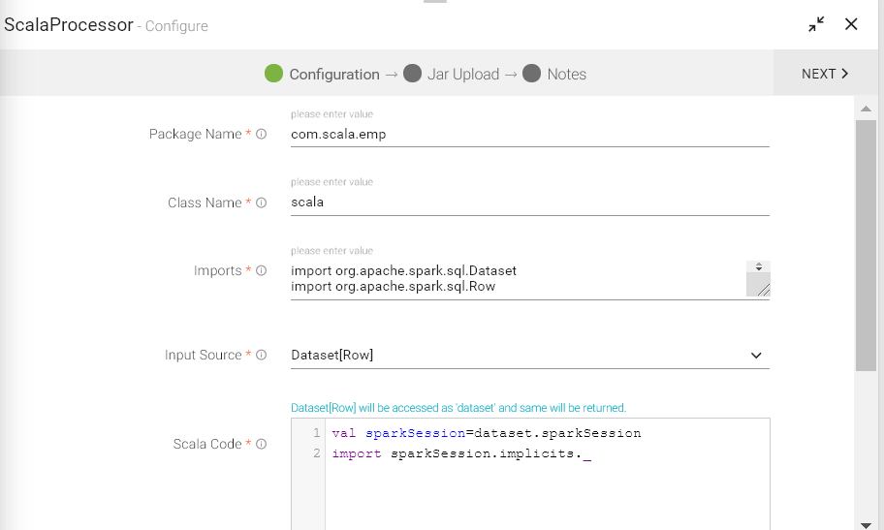Click info icon next to Scala Code

(x=261, y=445)
